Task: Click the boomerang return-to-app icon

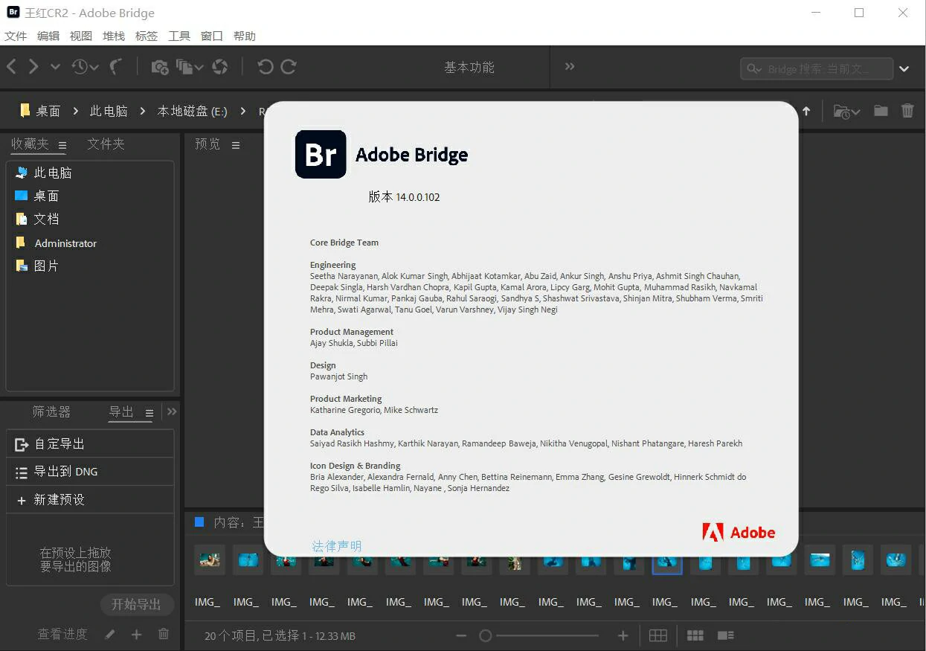Action: coord(115,67)
